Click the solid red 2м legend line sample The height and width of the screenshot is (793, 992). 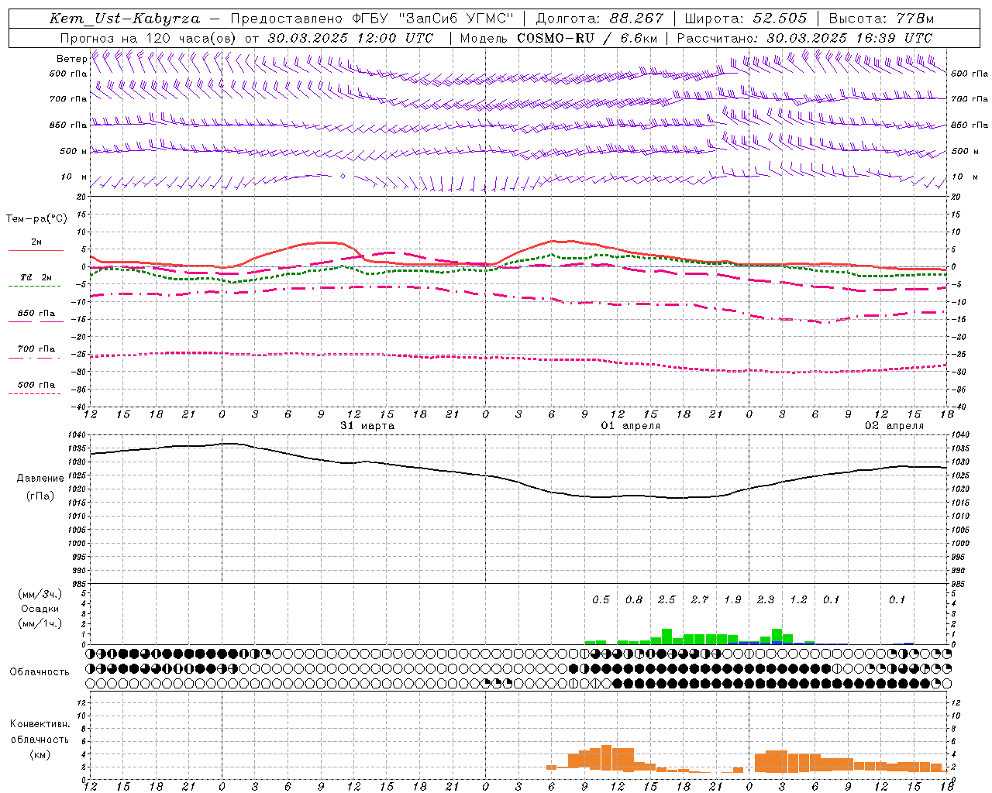click(36, 250)
